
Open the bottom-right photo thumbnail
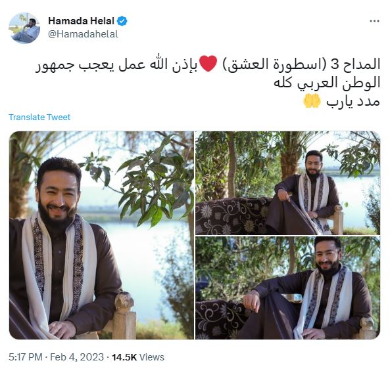pyautogui.click(x=288, y=288)
